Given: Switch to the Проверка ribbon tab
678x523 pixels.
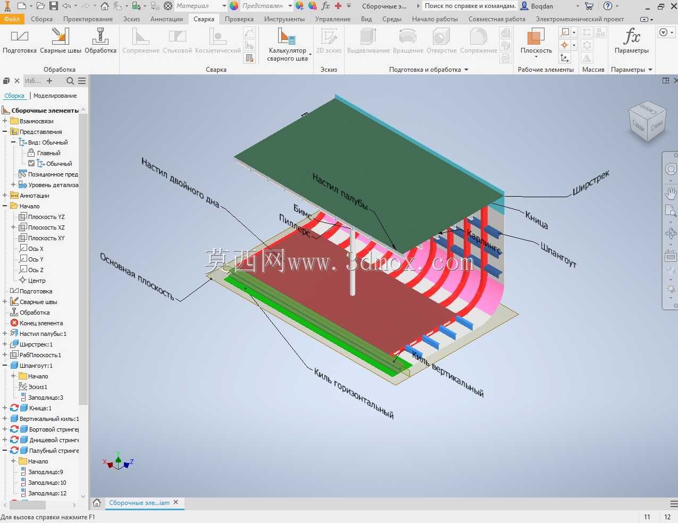Looking at the screenshot, I should 239,19.
